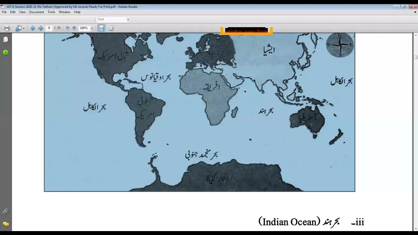The height and width of the screenshot is (235, 418).
Task: Click the scrollbar up arrow at top right
Action: pos(415,35)
